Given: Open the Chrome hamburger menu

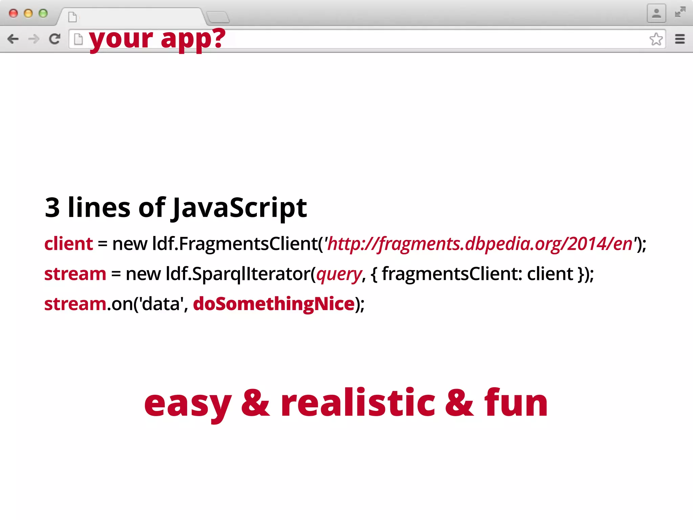Looking at the screenshot, I should click(x=680, y=39).
